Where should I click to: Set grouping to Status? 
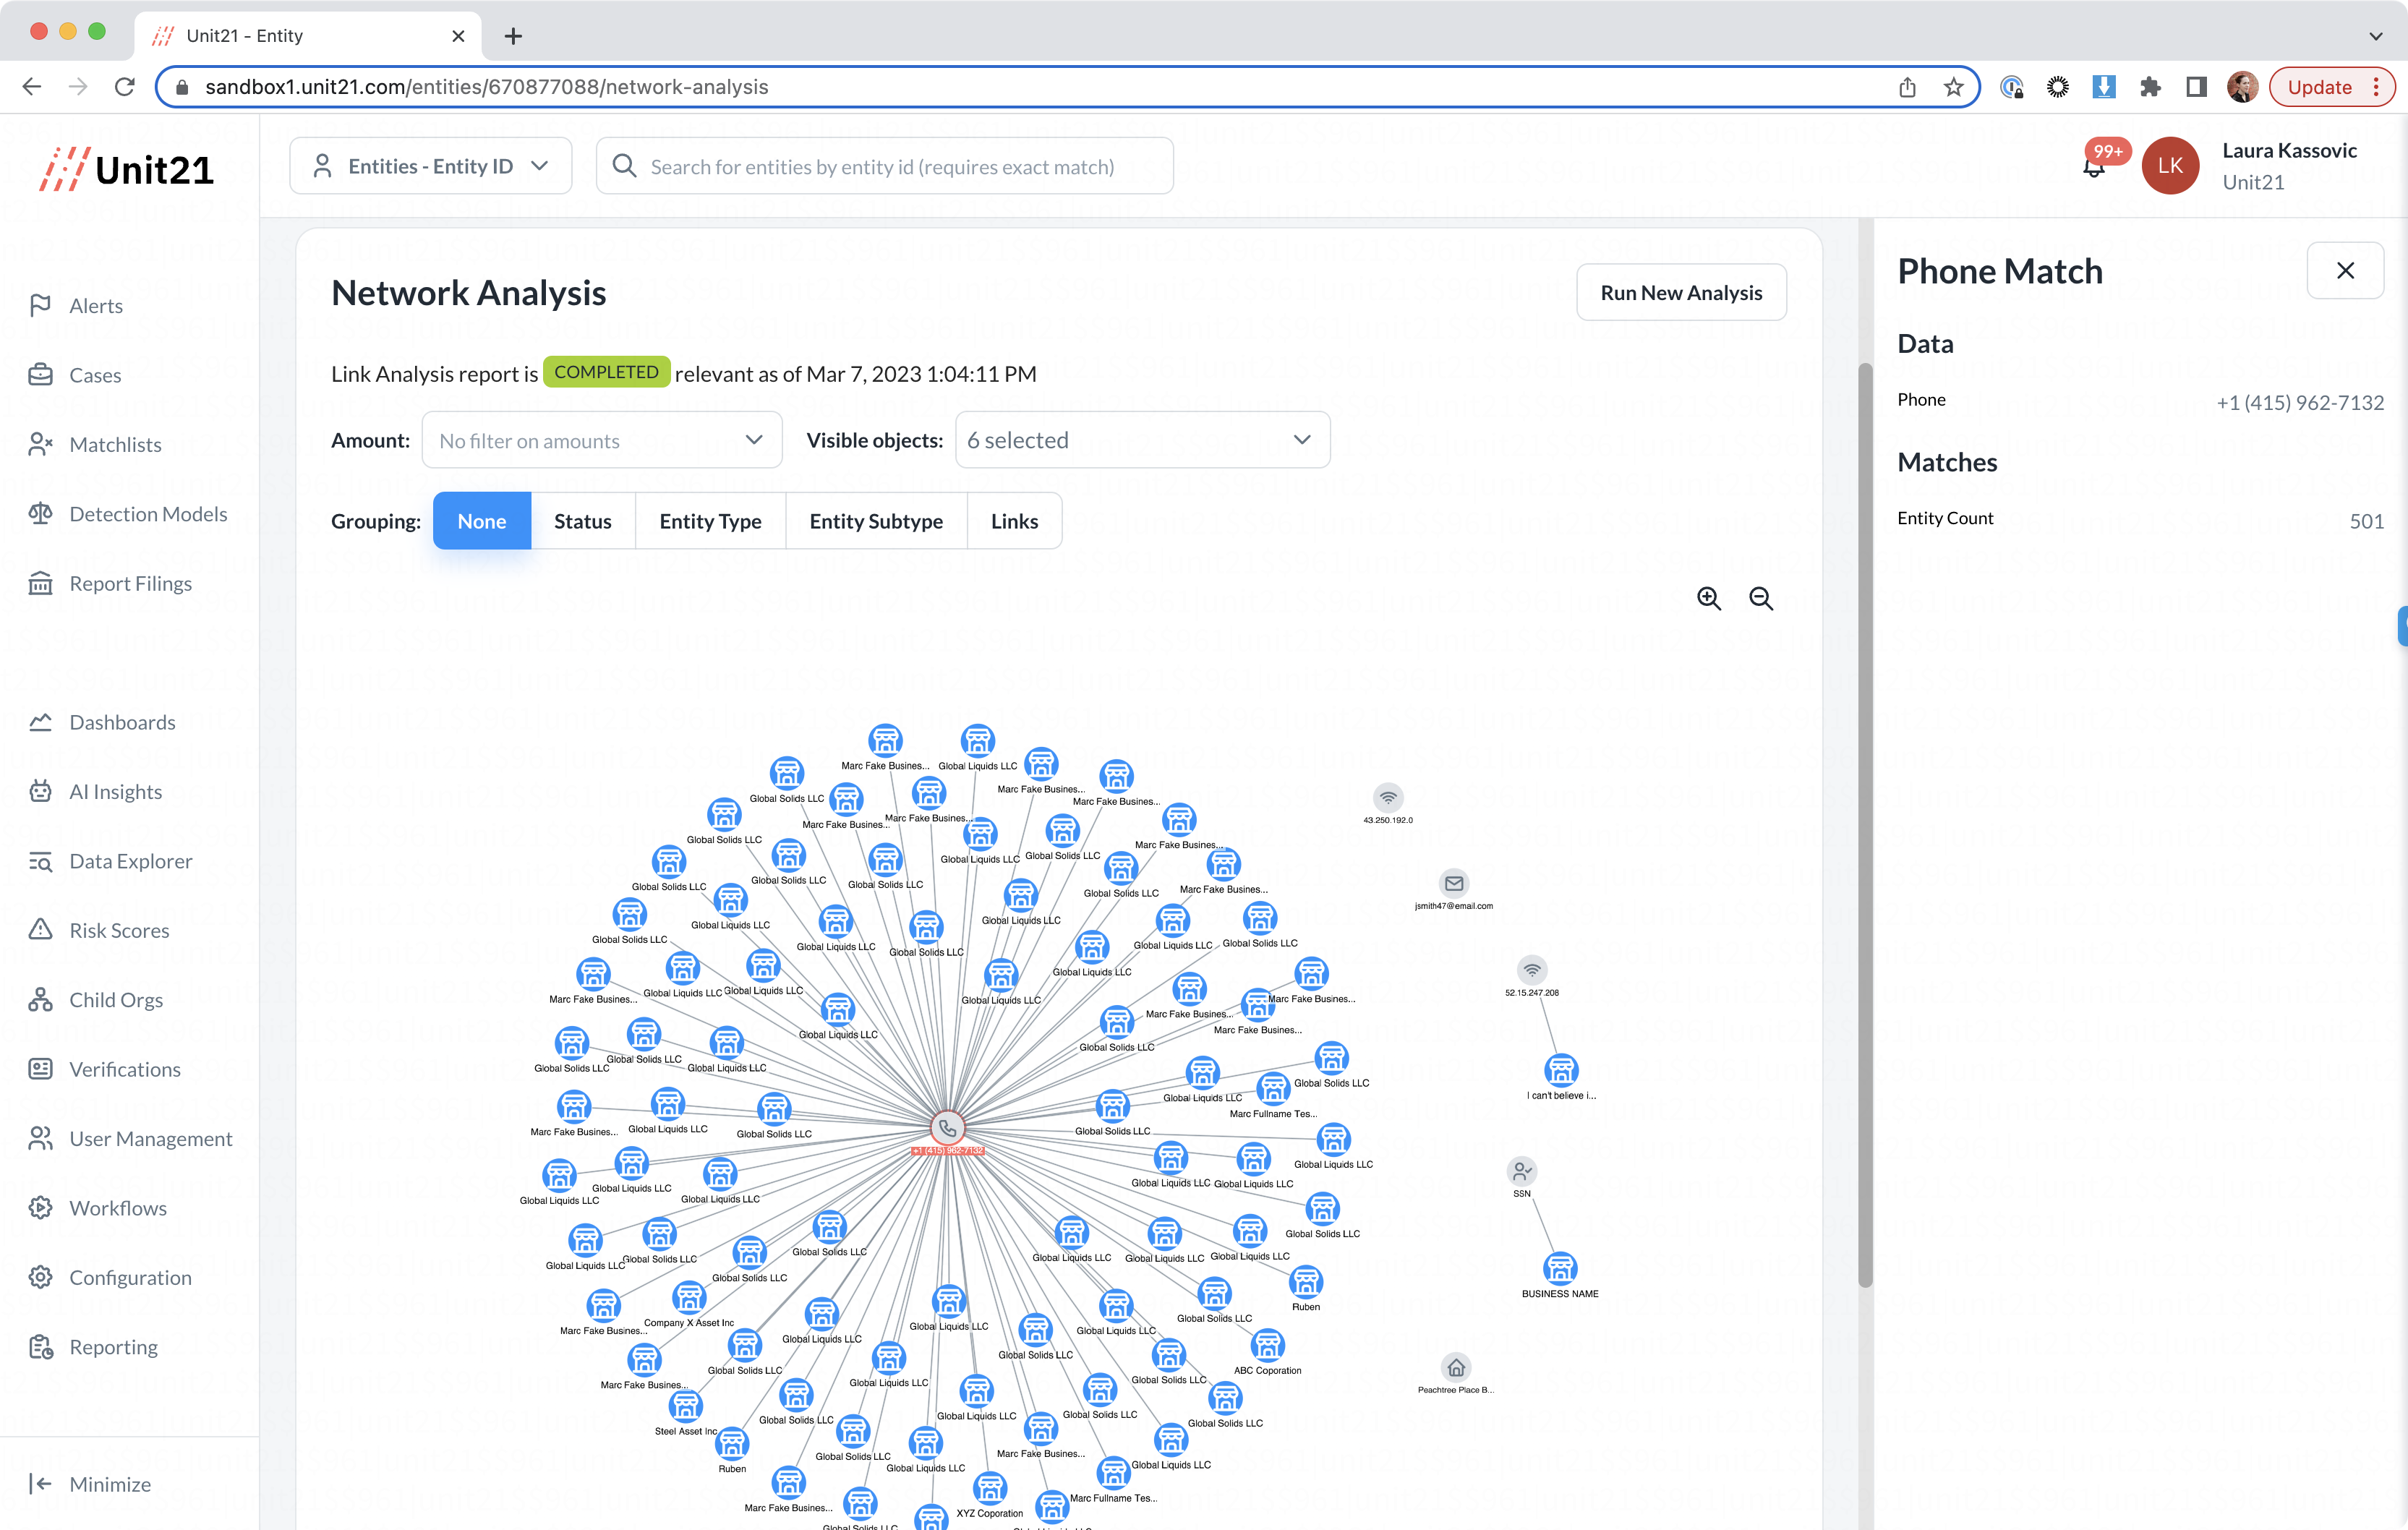tap(582, 521)
